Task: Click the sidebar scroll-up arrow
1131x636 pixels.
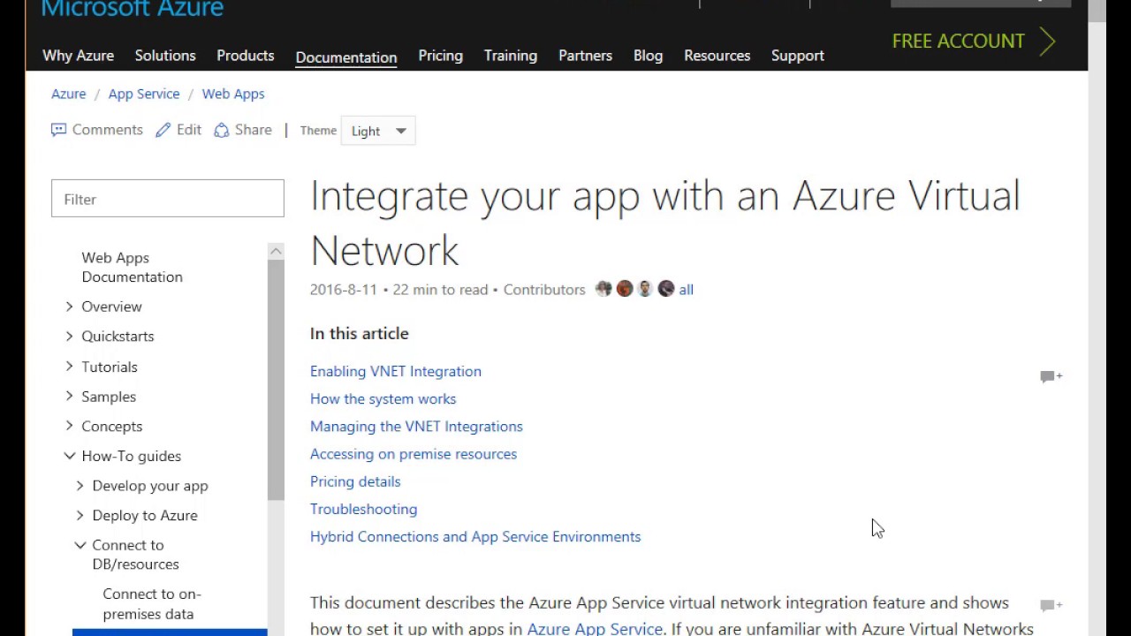Action: pos(276,251)
